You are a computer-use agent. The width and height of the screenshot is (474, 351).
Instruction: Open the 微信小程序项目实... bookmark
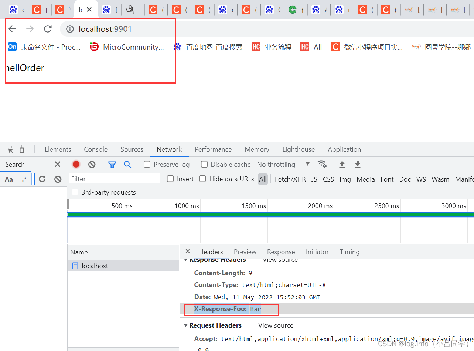point(367,47)
